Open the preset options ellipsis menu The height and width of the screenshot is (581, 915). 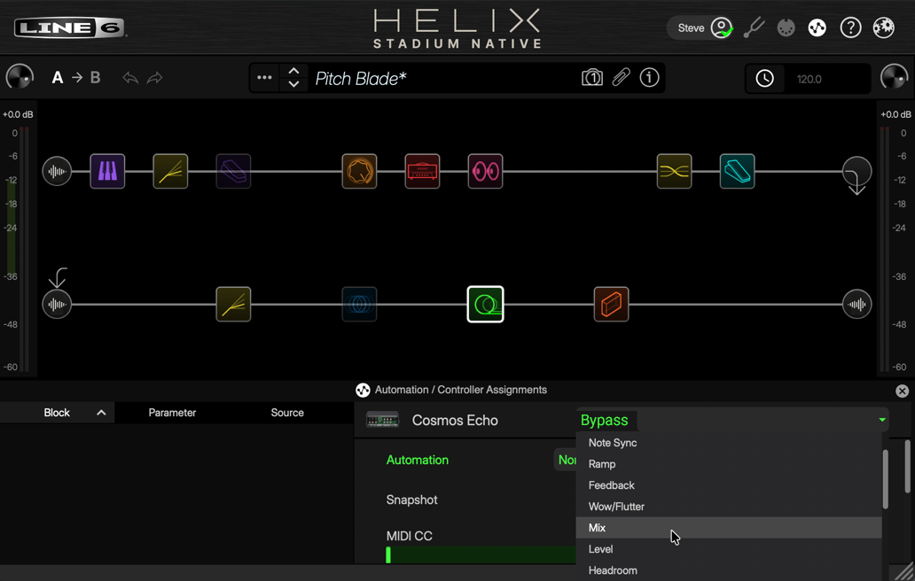click(264, 78)
